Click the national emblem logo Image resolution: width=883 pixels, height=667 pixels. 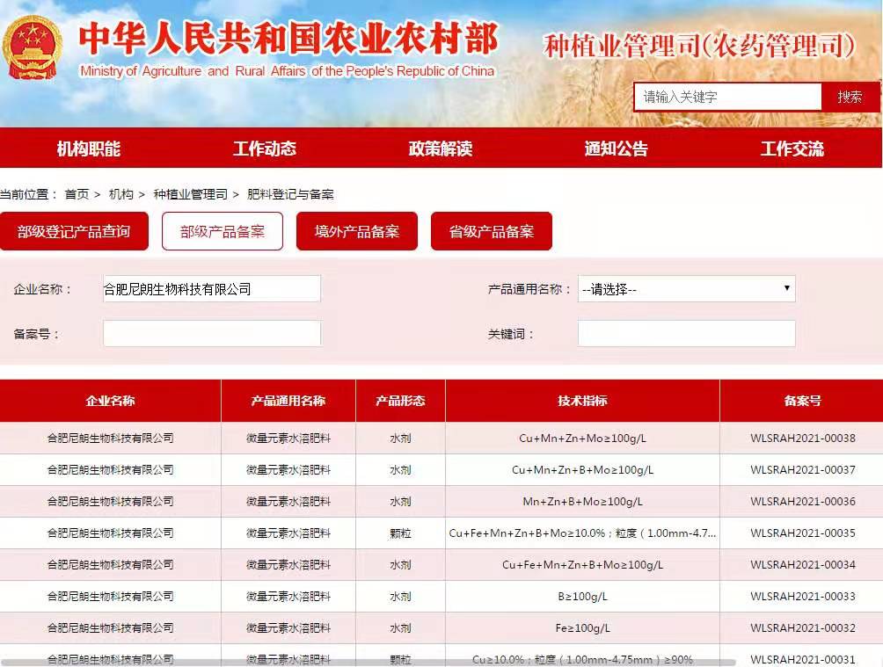coord(33,49)
